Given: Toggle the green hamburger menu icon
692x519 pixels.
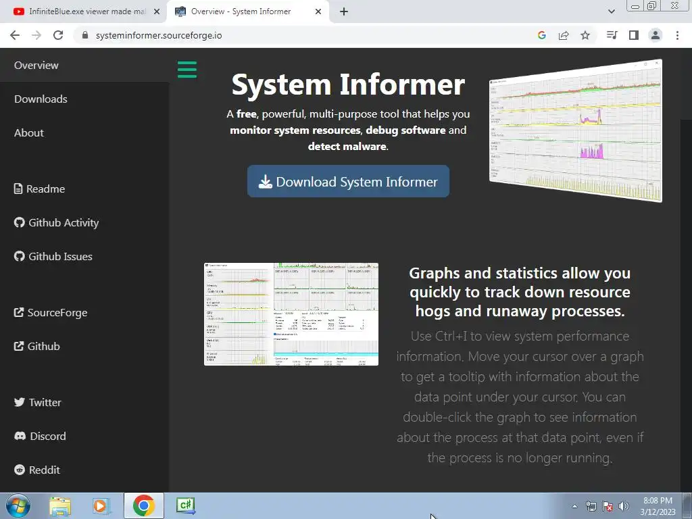Looking at the screenshot, I should coord(187,70).
